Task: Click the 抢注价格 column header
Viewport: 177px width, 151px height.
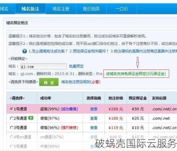Action: pos(116,98)
